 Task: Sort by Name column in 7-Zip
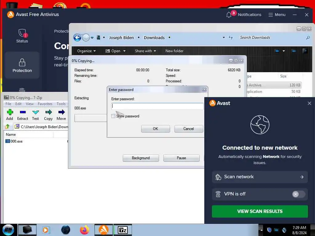[29, 135]
